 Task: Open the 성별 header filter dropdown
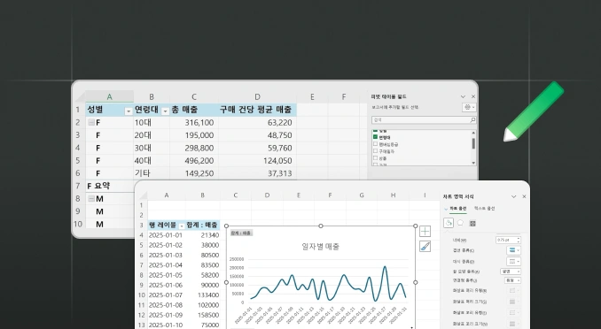point(129,111)
